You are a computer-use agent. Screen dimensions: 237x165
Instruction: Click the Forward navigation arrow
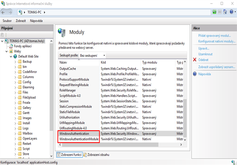10,12
